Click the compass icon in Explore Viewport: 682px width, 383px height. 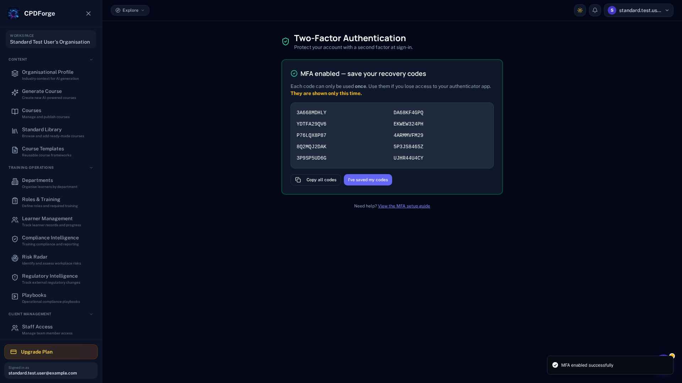118,10
